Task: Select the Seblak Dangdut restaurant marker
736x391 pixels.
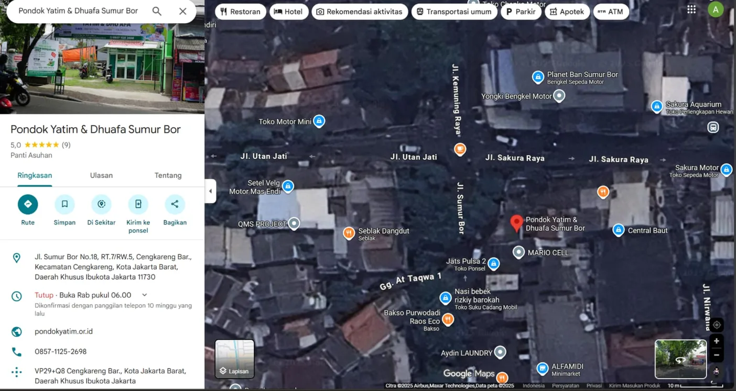Action: [349, 233]
